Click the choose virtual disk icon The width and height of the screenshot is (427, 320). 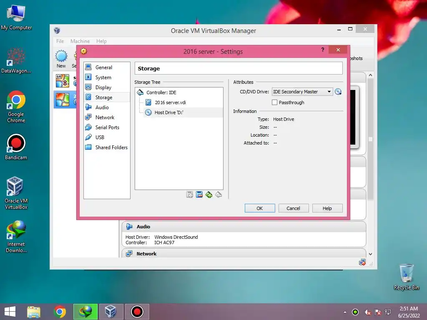click(338, 92)
